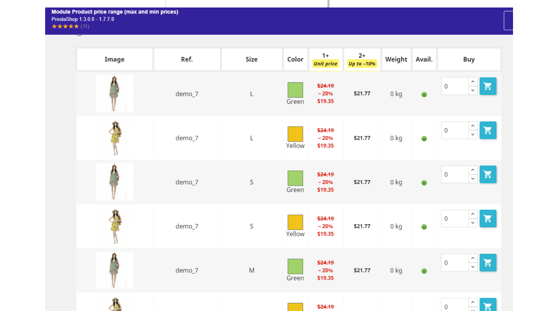Click the Avail. column header
554x311 pixels.
click(424, 59)
